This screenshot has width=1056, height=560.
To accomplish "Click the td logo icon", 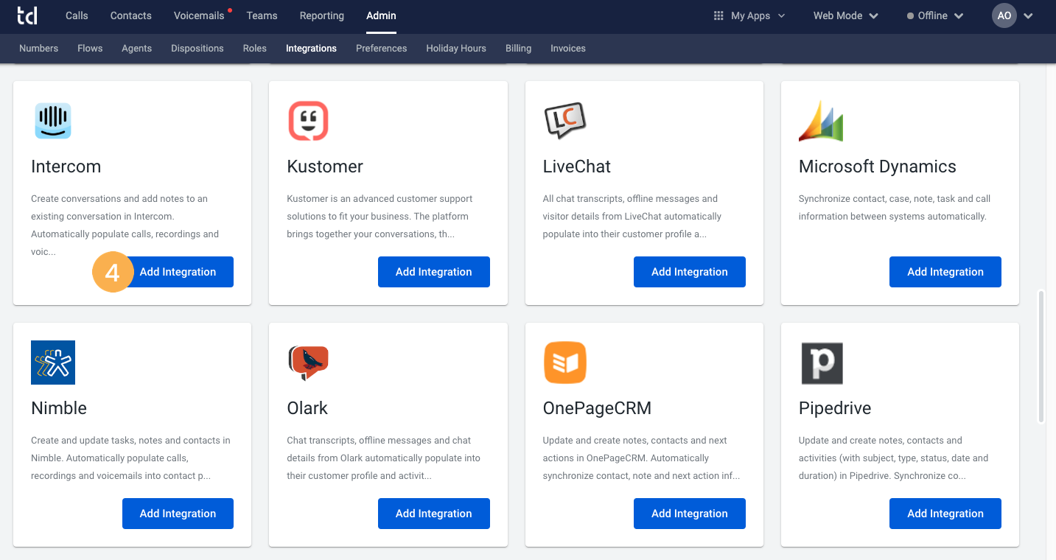I will [27, 15].
